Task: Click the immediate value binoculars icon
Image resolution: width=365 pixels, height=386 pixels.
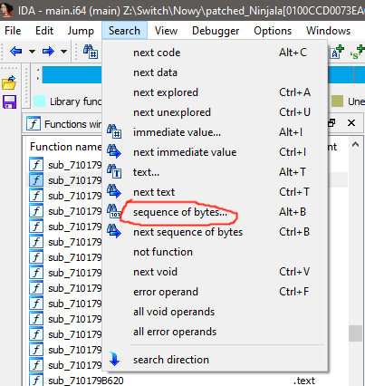Action: tap(114, 132)
